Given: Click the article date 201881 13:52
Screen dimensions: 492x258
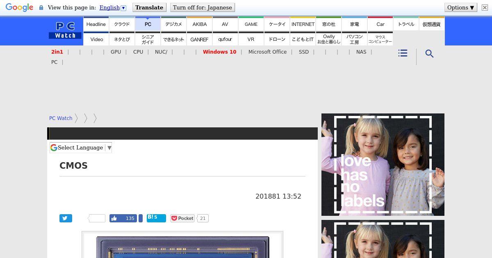Looking at the screenshot, I should coord(278,197).
